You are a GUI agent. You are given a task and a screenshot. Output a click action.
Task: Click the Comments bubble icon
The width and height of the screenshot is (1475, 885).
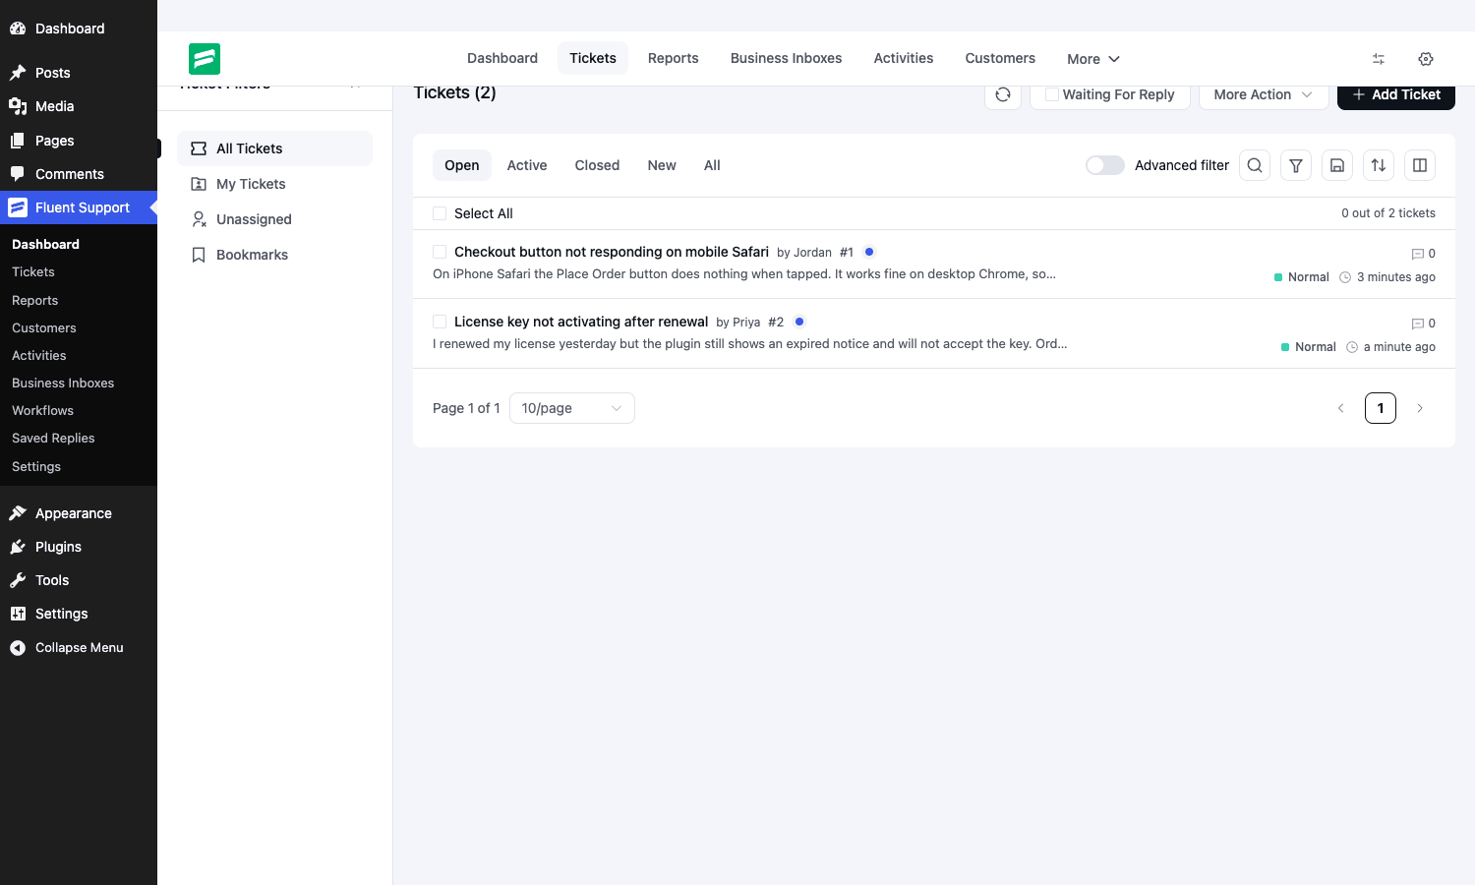pos(18,174)
